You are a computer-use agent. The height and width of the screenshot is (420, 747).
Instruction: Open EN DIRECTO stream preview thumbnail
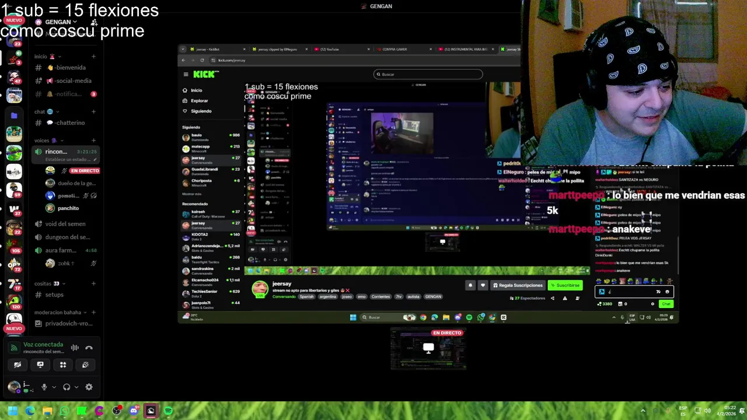point(428,350)
